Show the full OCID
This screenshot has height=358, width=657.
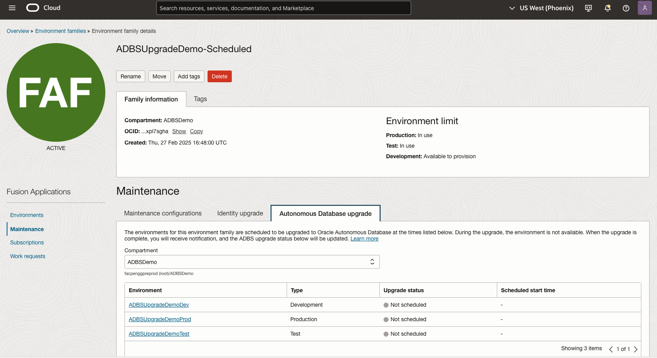[x=179, y=131]
